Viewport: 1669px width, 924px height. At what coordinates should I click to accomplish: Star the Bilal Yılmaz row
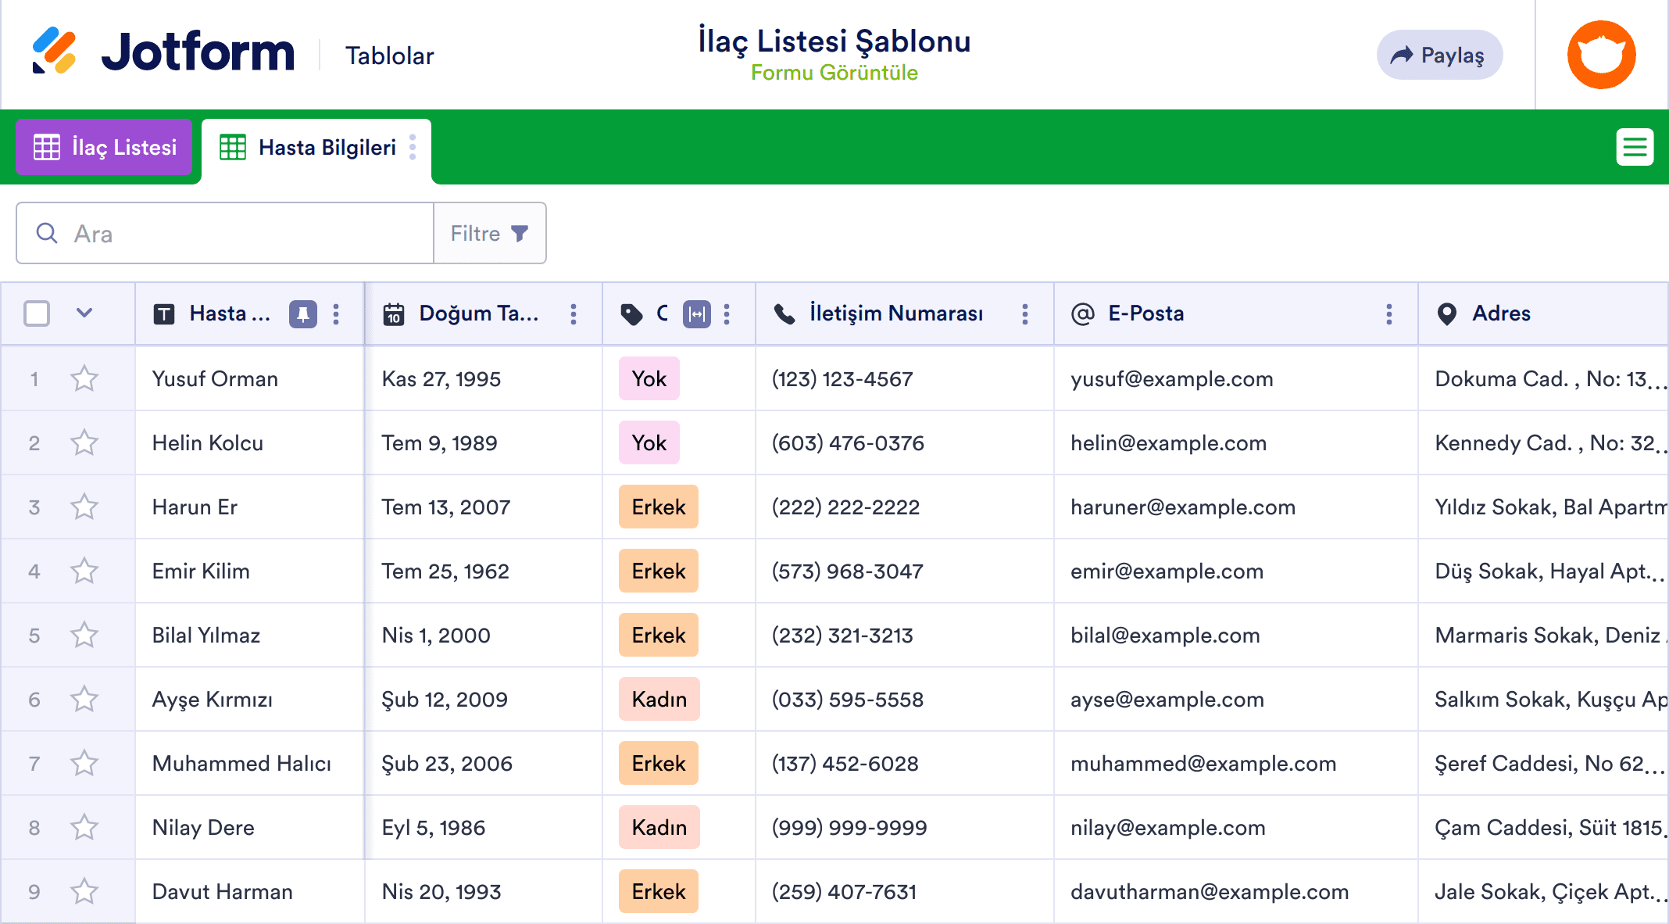(84, 636)
